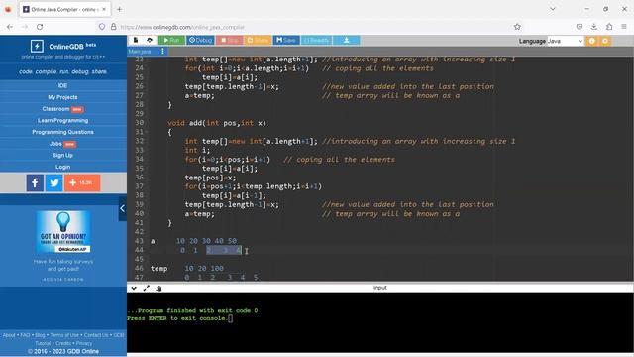
Task: Open Jobs in the sidebar
Action: [62, 144]
